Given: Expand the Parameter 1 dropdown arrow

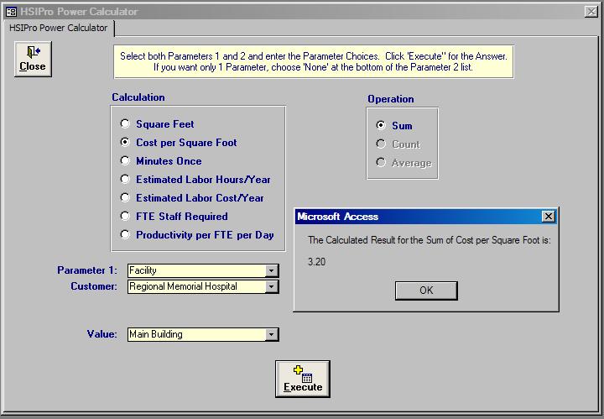Looking at the screenshot, I should 271,270.
